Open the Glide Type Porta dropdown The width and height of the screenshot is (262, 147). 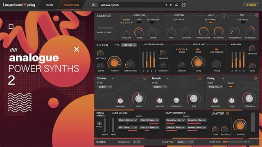185,142
